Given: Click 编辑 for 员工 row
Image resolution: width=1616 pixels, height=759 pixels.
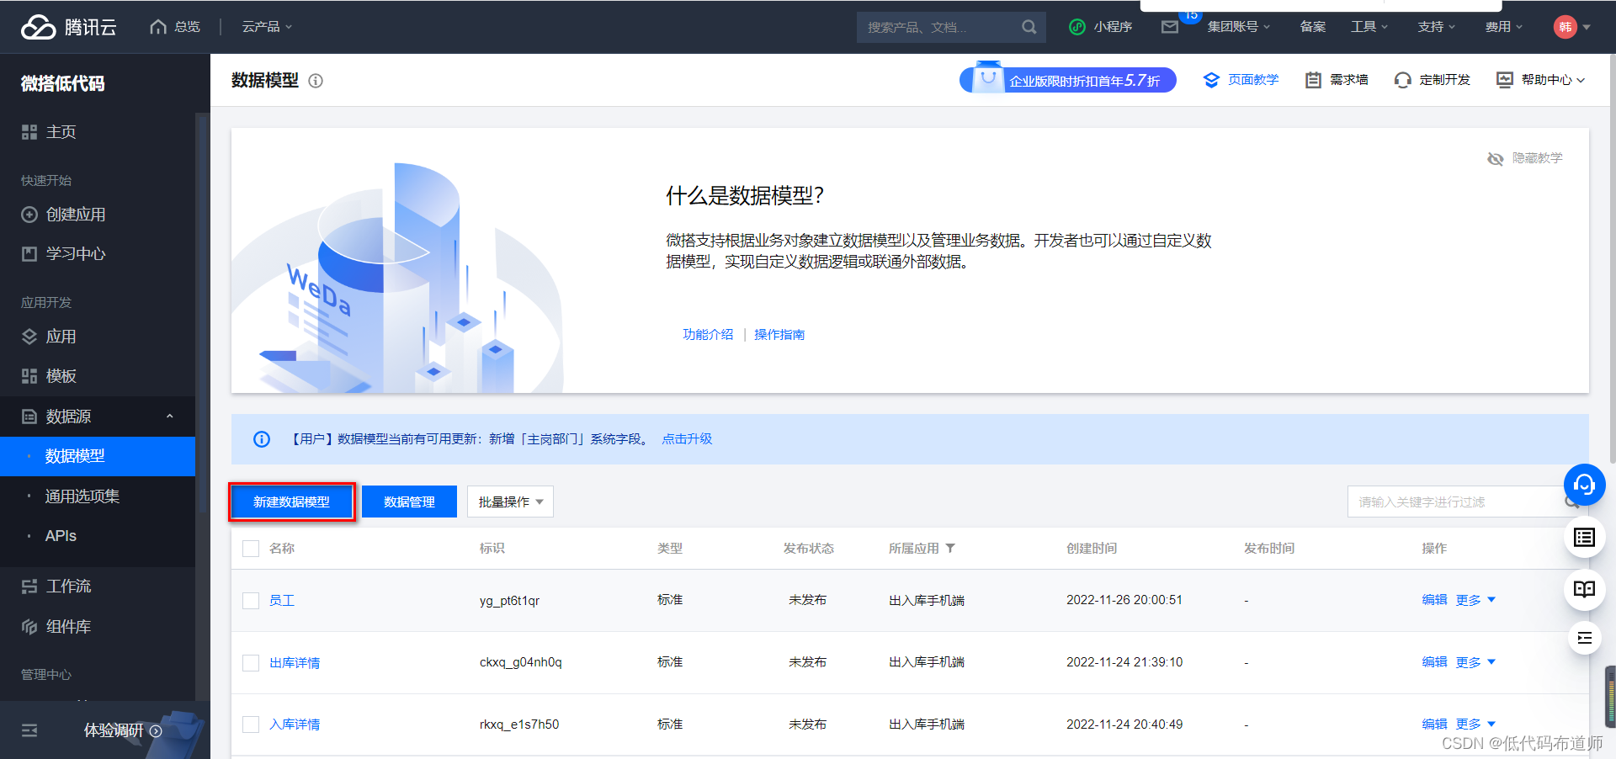Looking at the screenshot, I should pos(1434,600).
